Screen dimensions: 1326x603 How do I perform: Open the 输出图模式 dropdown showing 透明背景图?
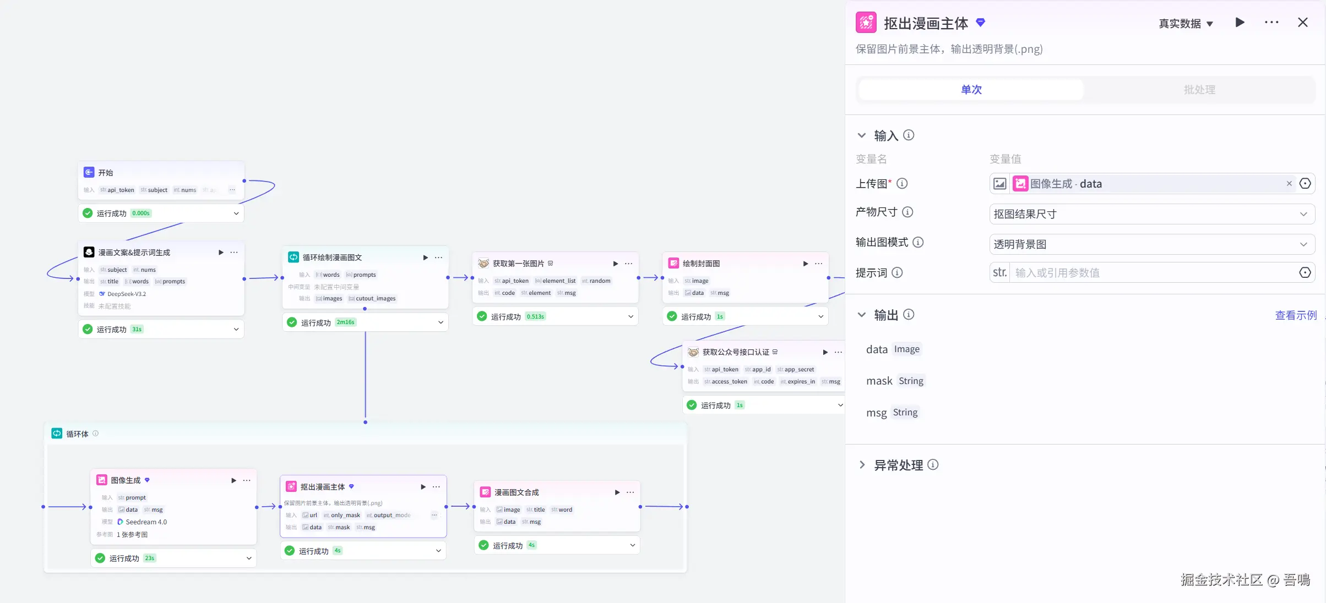[x=1151, y=244]
